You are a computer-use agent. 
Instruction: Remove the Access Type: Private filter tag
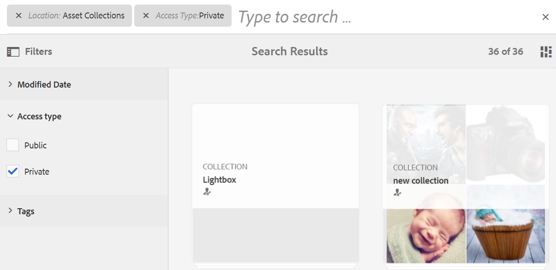146,16
